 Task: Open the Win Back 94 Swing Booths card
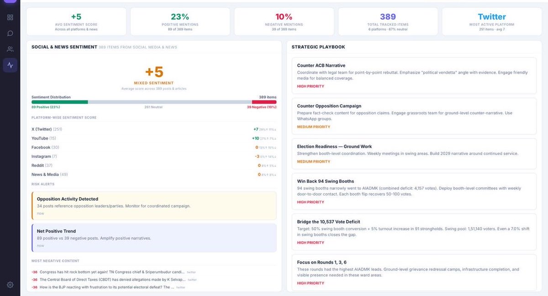coord(414,191)
